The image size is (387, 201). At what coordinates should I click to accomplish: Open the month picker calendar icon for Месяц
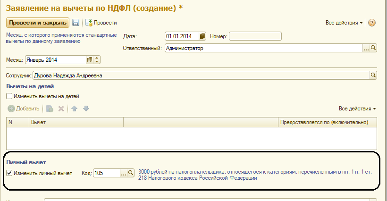point(90,60)
